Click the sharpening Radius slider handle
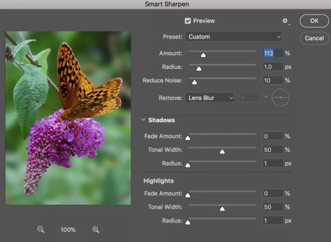Image resolution: width=331 pixels, height=242 pixels. coord(199,69)
